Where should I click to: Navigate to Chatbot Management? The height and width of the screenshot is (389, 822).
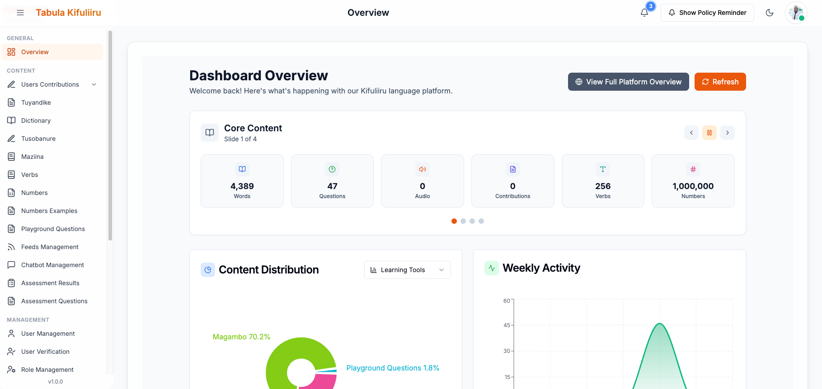coord(52,265)
